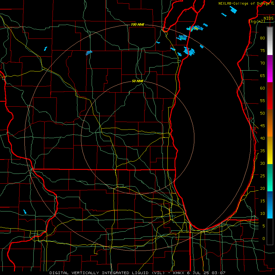275x275 pixels.
Task: Pick the black bottom color bar segment
Action: coord(270,232)
